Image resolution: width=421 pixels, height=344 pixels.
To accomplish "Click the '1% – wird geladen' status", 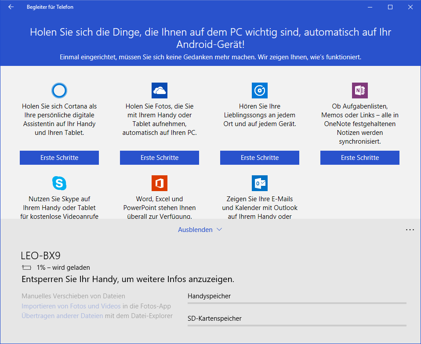I will coord(63,268).
